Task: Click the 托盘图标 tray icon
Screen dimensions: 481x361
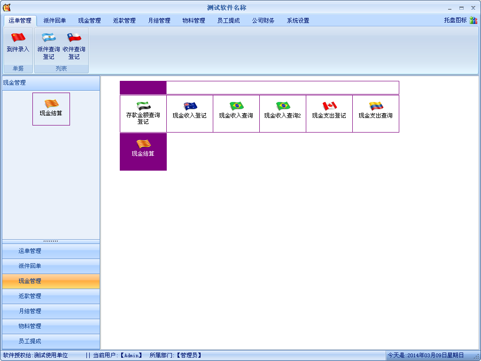Action: coord(473,20)
